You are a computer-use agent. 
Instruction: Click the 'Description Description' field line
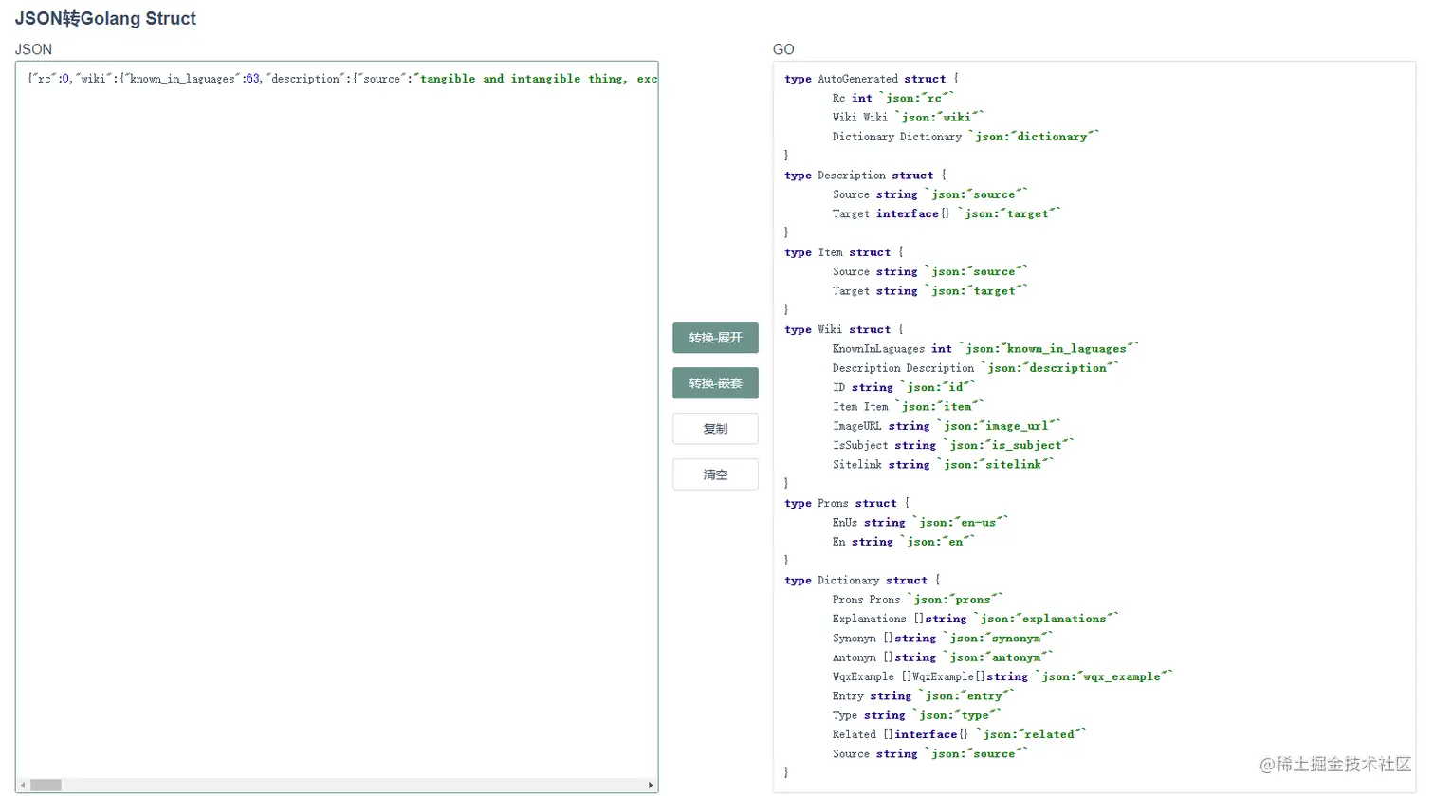tap(976, 368)
